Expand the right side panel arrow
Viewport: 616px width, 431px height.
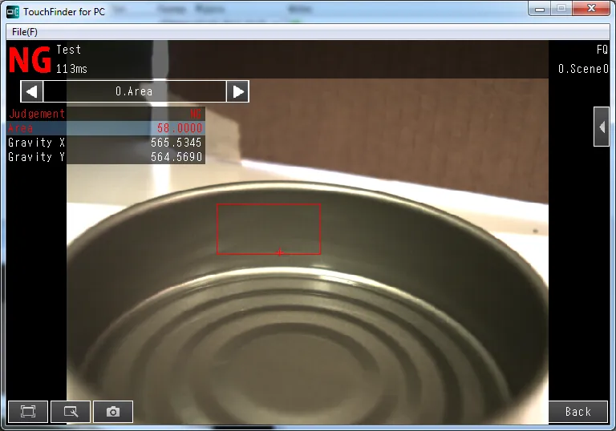[601, 127]
